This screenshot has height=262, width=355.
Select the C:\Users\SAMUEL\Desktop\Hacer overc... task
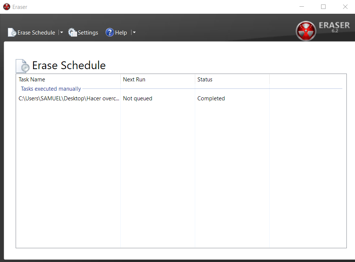tap(69, 98)
